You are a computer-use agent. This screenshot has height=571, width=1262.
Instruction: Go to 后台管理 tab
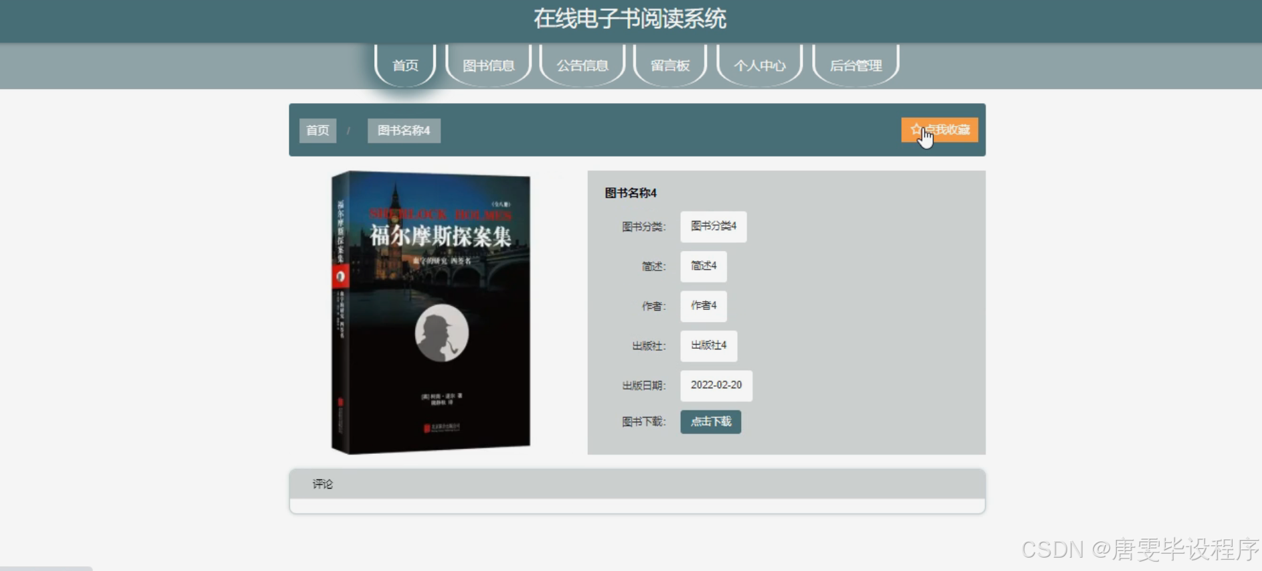pos(856,66)
